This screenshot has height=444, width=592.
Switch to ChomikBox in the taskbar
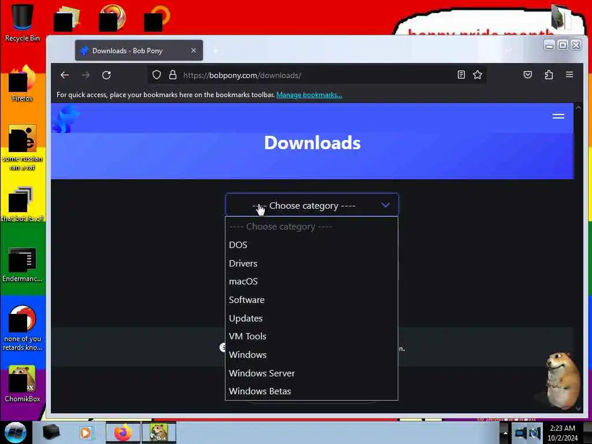159,432
